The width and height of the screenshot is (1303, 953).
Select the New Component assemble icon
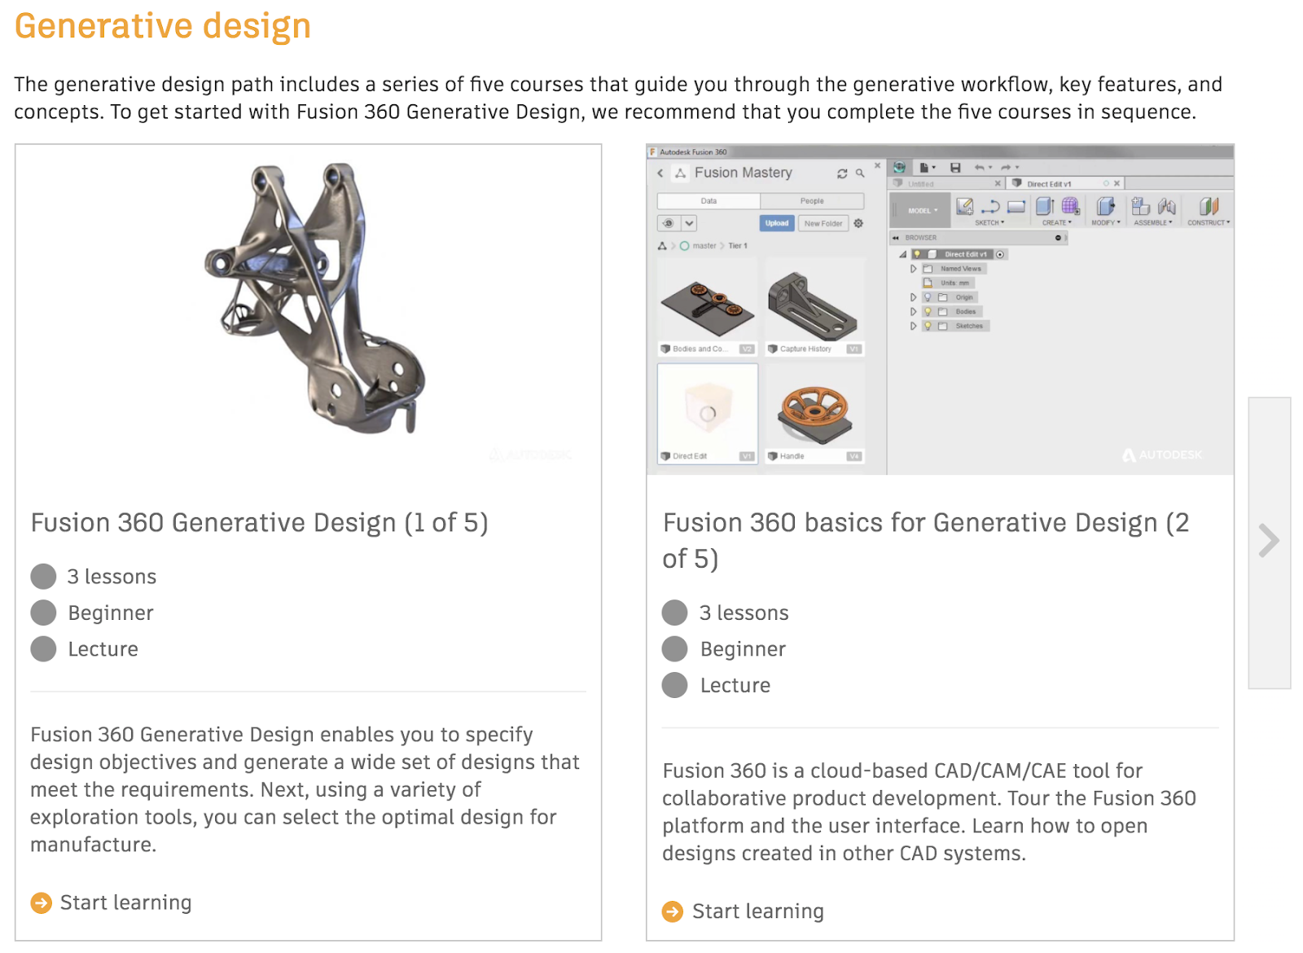[x=1141, y=207]
